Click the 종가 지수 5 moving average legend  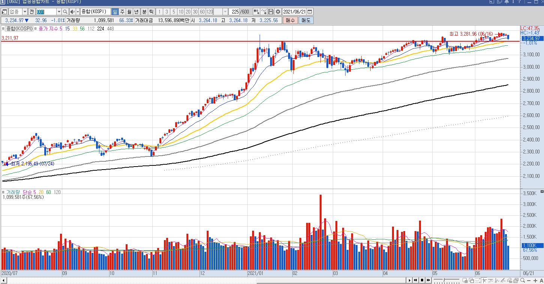tap(51, 29)
